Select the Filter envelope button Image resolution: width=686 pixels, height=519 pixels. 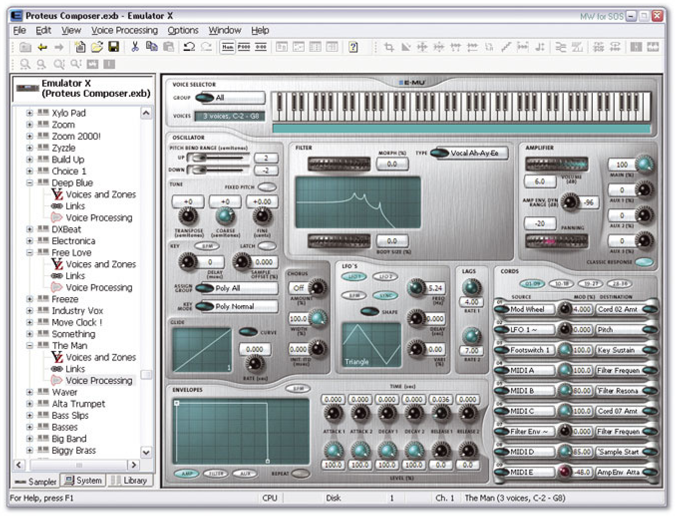click(x=216, y=473)
